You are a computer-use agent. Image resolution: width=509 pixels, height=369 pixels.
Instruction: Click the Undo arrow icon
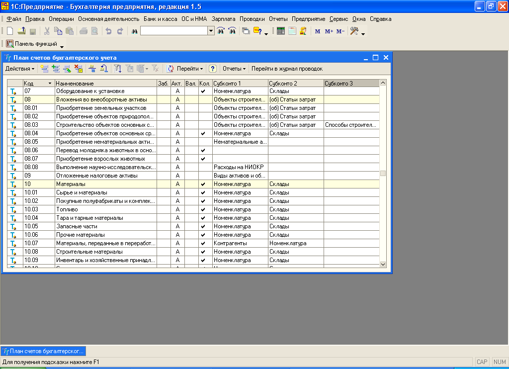click(x=109, y=31)
